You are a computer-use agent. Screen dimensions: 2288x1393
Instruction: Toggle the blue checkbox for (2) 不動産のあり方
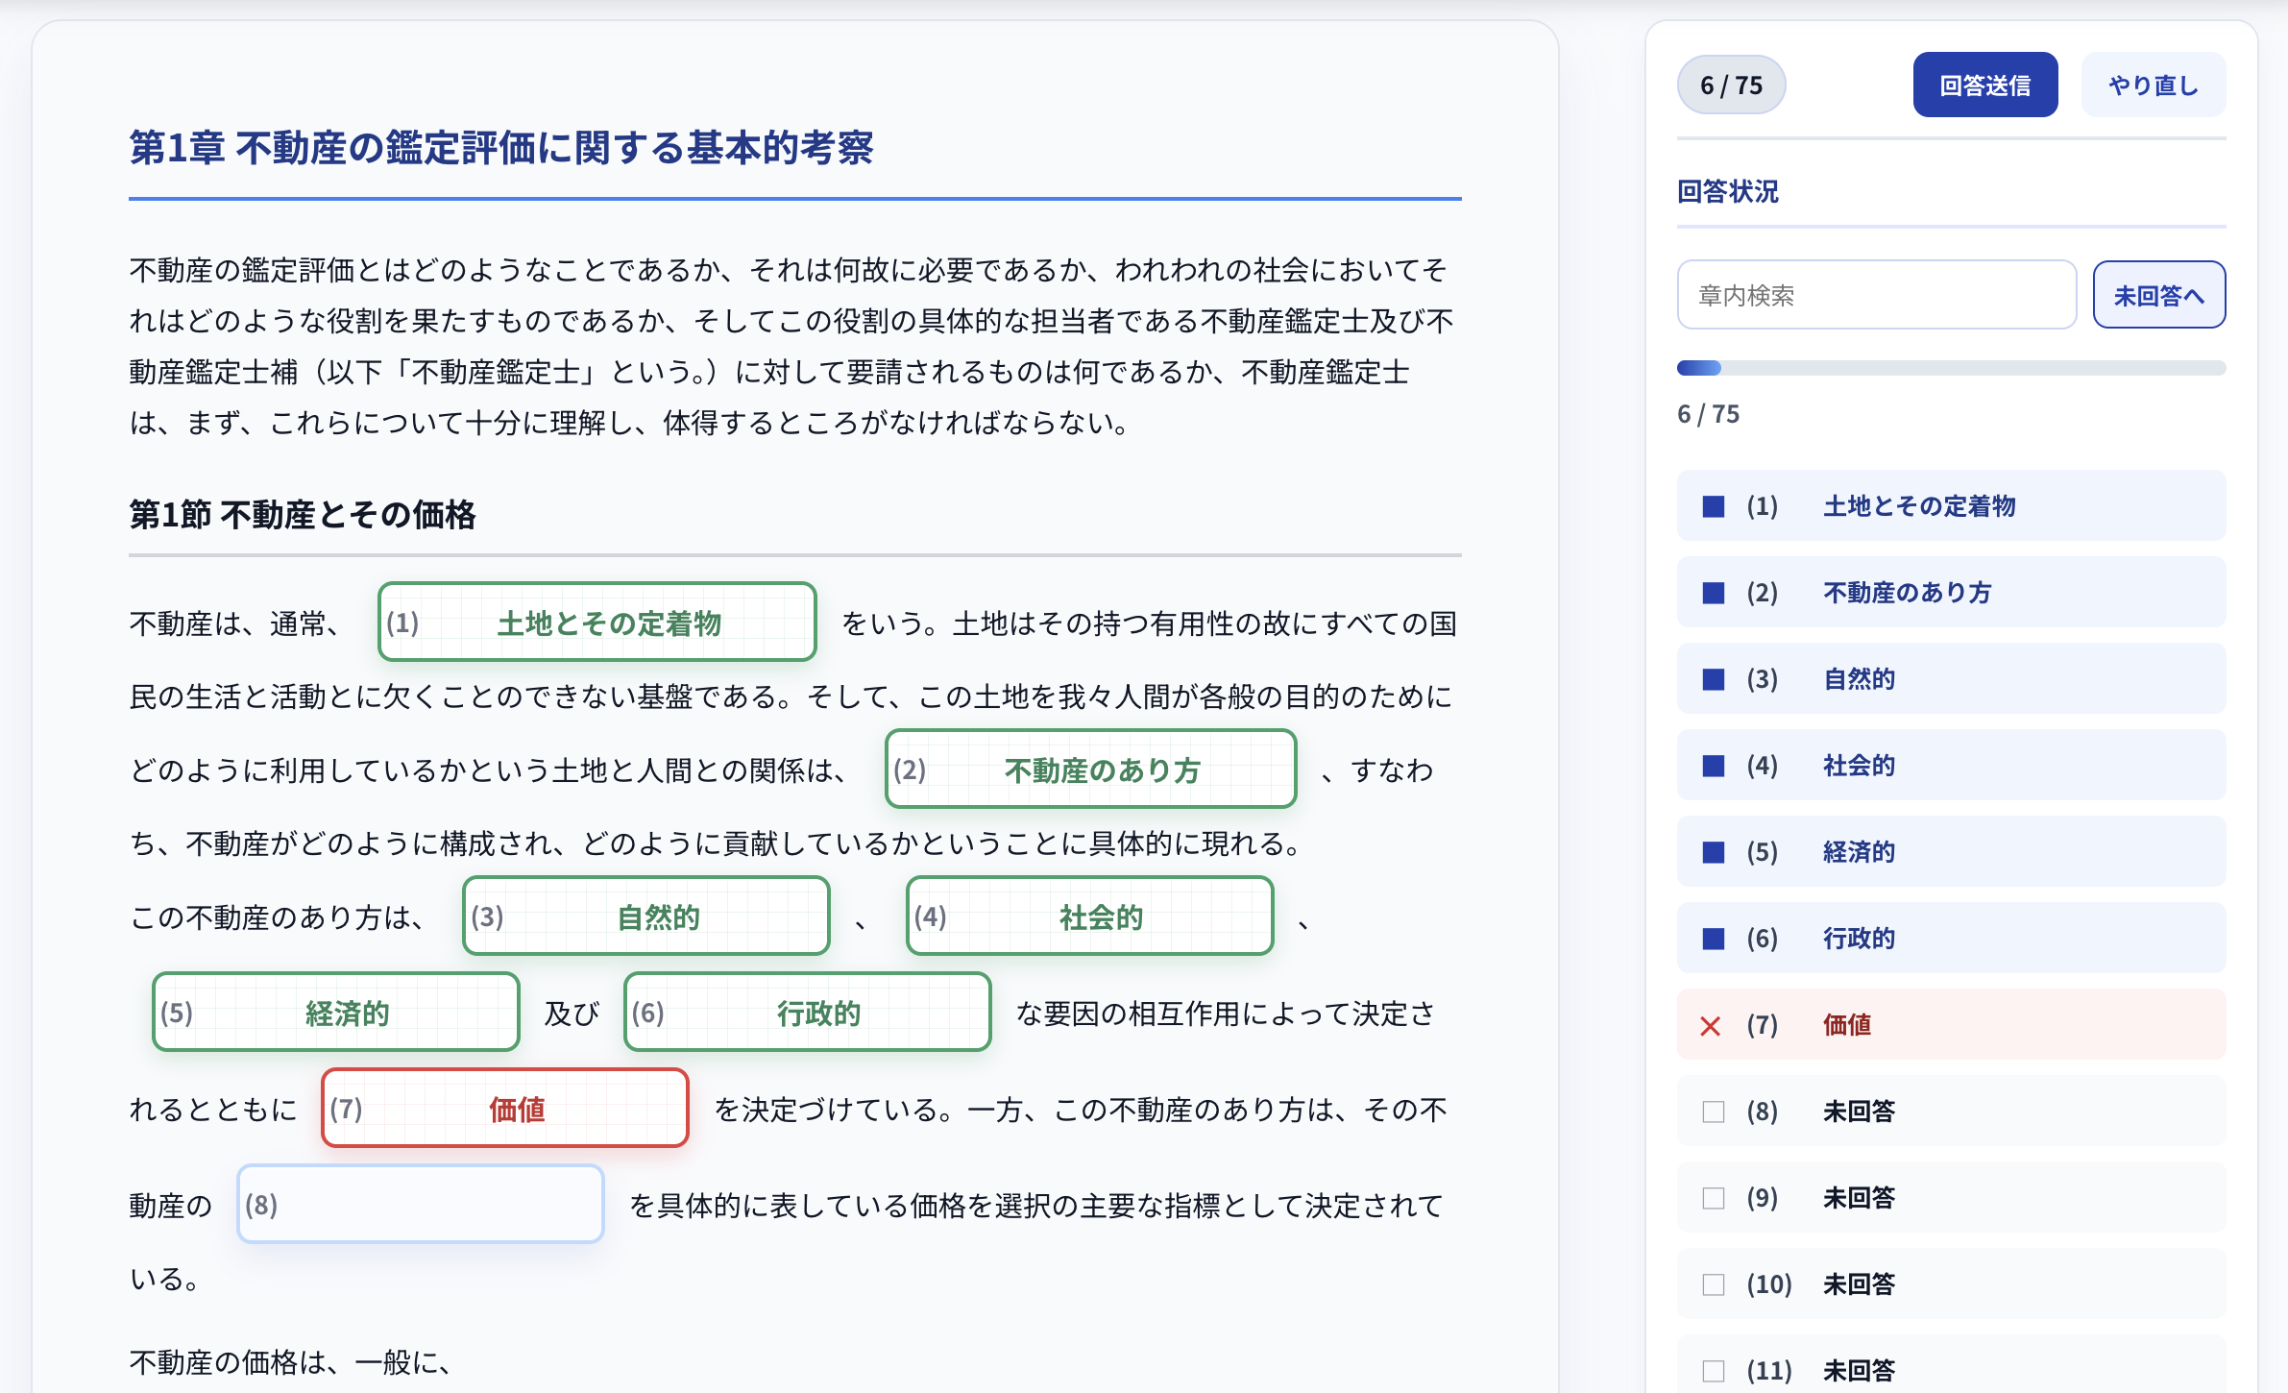1712,593
